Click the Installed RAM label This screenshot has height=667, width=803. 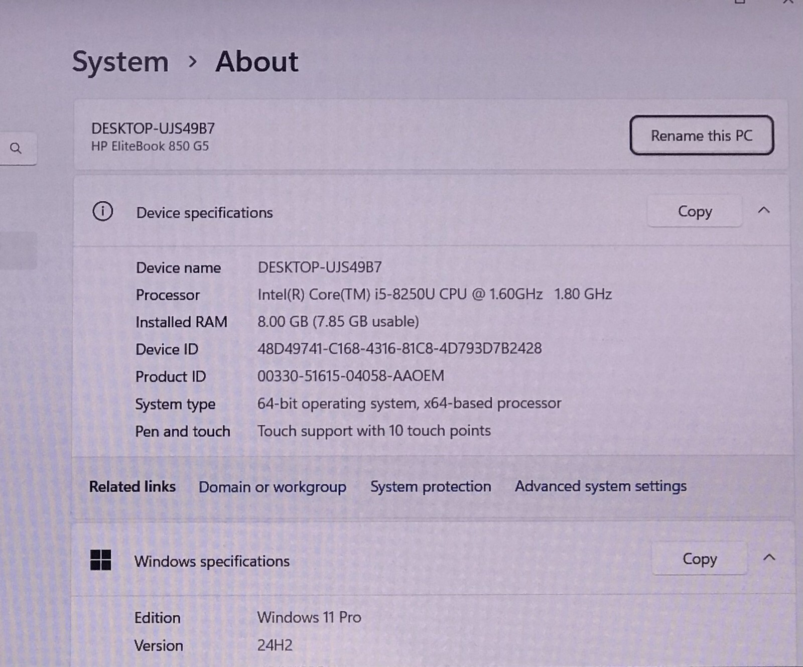pos(181,322)
